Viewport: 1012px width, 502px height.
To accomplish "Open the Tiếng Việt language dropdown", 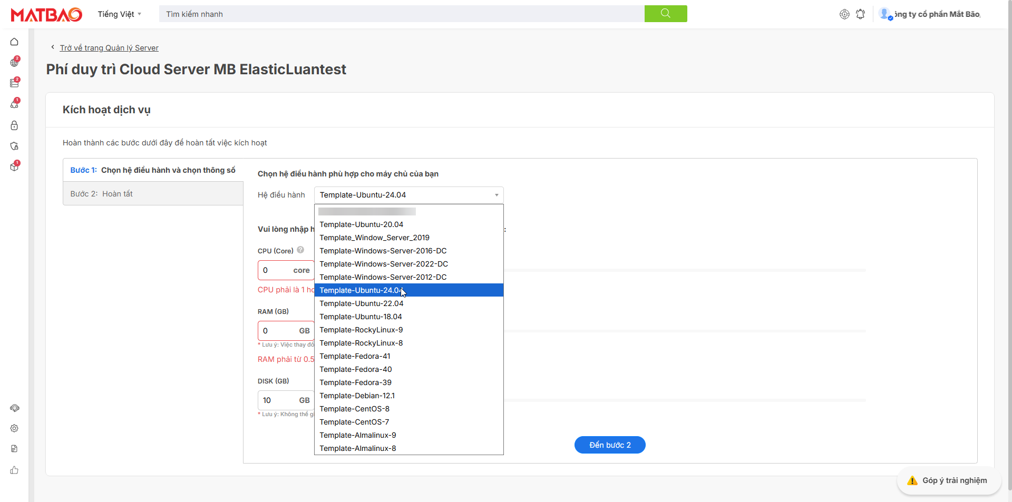I will pyautogui.click(x=119, y=14).
